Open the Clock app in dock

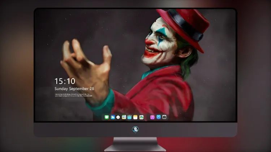[118, 117]
